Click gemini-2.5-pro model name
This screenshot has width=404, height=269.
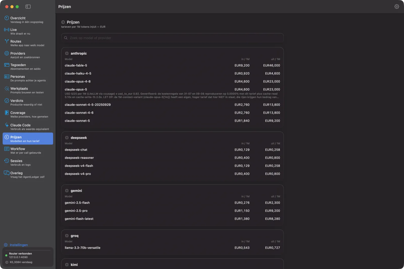(x=76, y=211)
